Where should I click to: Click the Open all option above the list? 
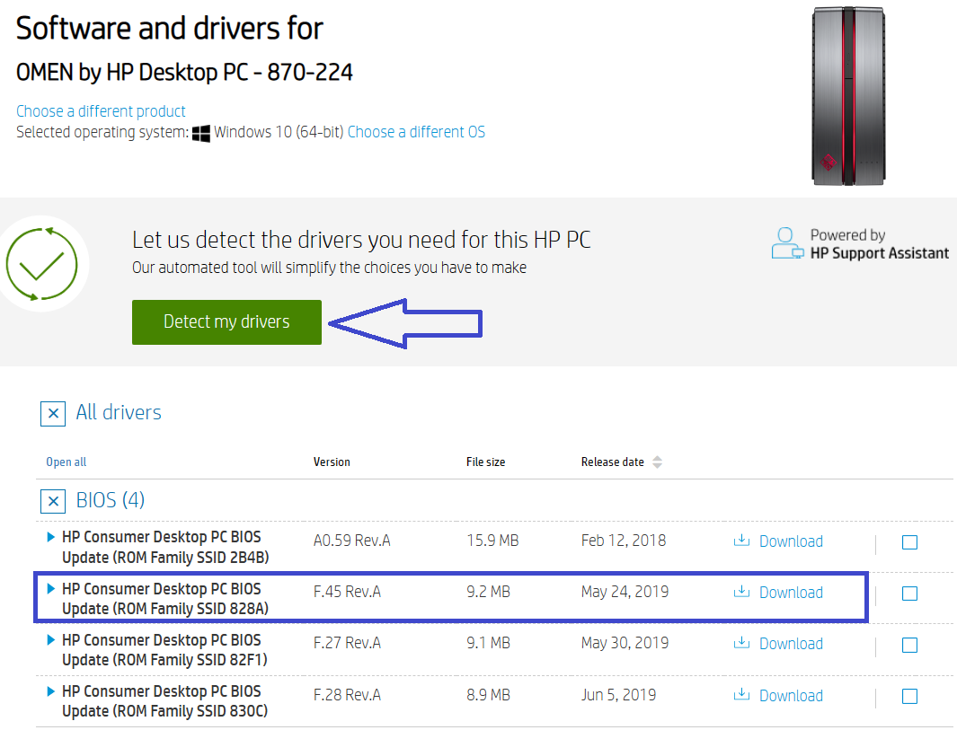(x=66, y=462)
